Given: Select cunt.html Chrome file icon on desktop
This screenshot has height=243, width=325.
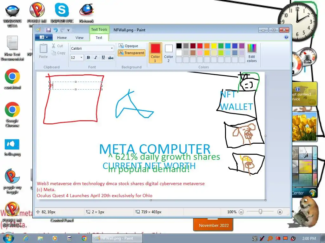Looking at the screenshot, I should click(12, 79).
